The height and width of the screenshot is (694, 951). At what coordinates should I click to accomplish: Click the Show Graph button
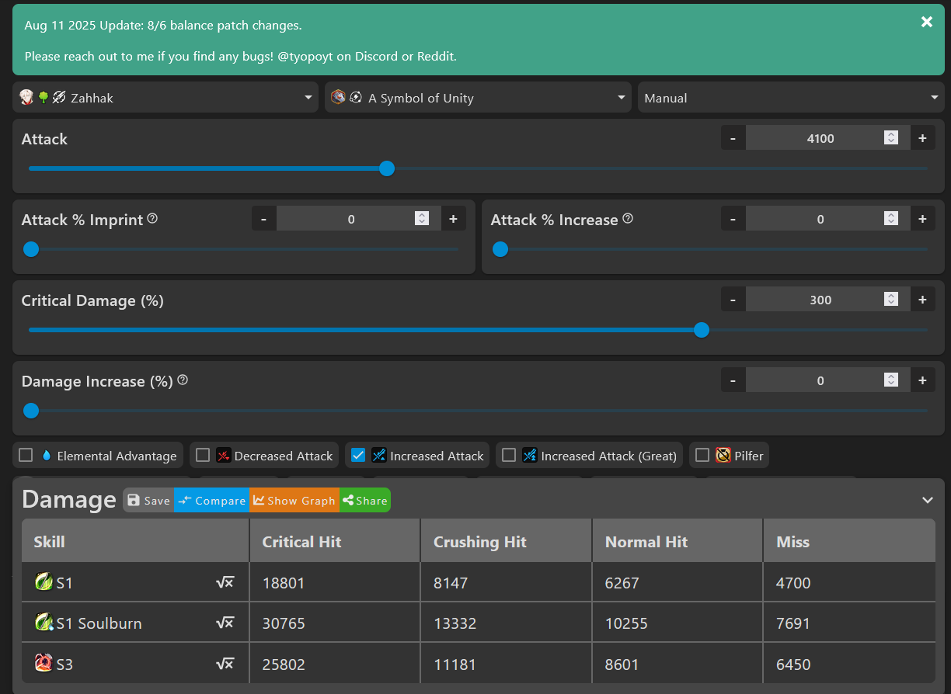294,501
